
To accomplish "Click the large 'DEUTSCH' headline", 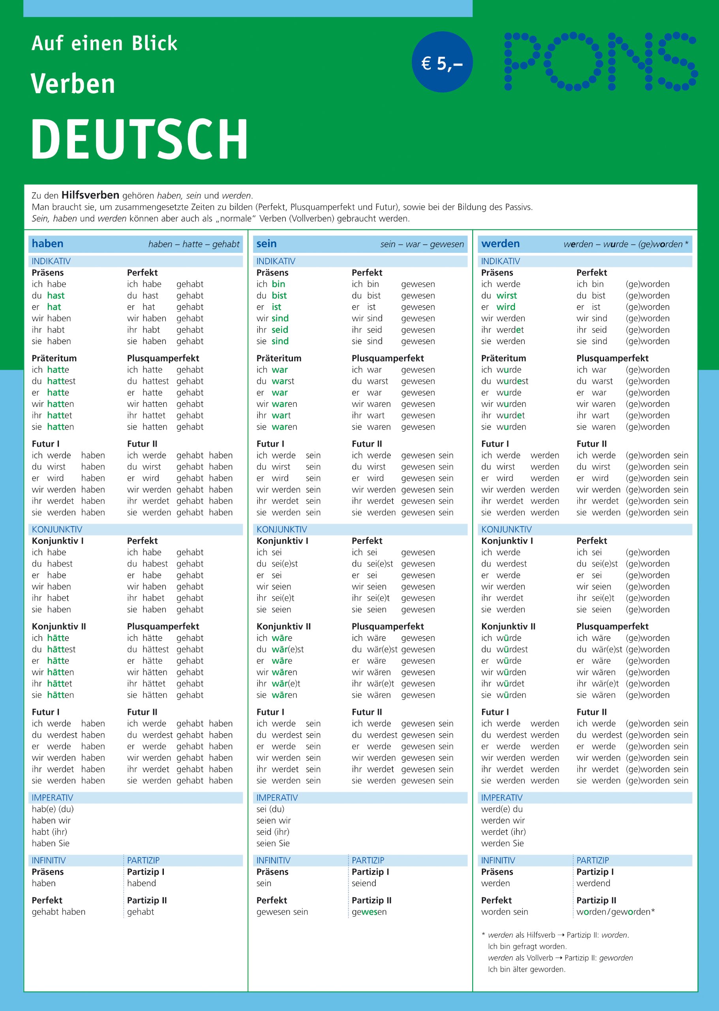I will 139,139.
